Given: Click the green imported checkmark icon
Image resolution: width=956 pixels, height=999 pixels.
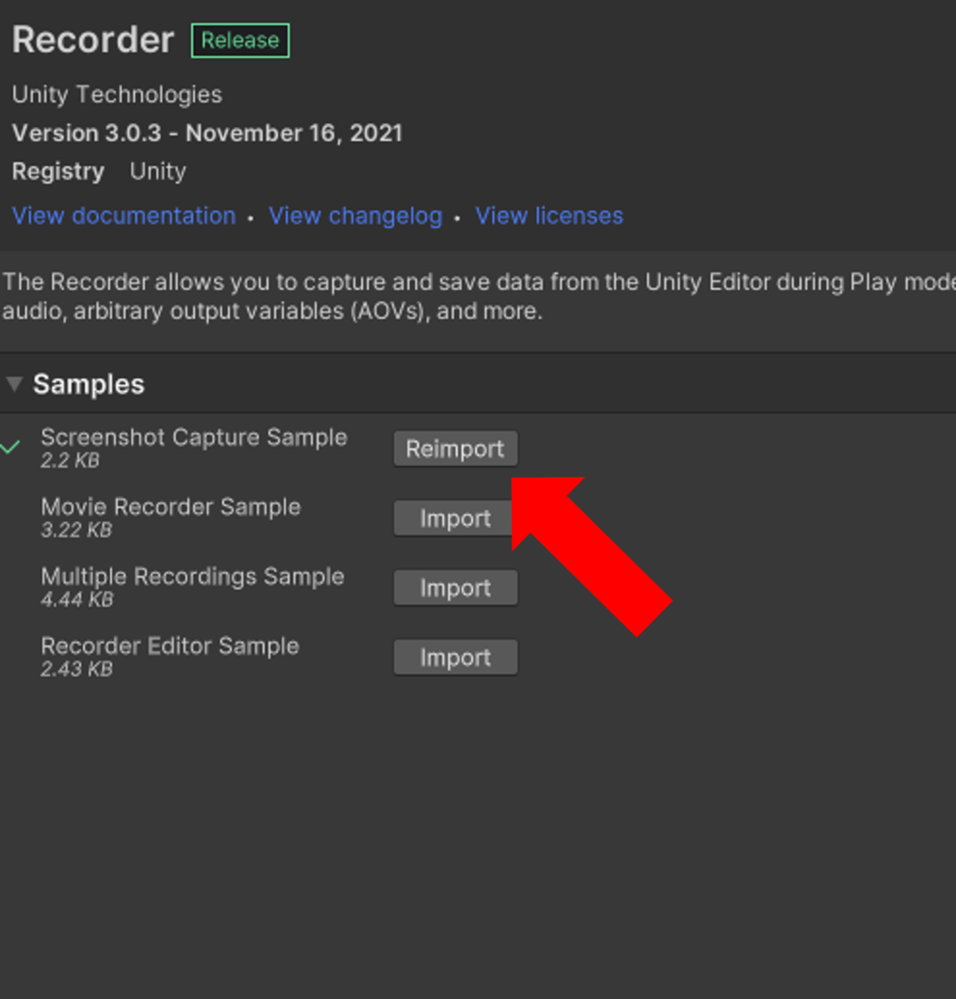Looking at the screenshot, I should [x=10, y=448].
